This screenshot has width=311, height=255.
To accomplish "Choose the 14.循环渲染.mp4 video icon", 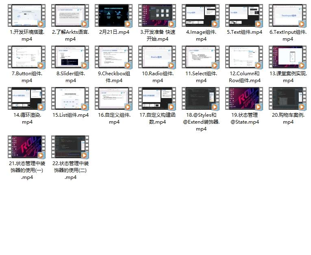I will (x=27, y=99).
